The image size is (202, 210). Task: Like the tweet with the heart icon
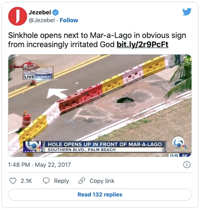tap(13, 181)
